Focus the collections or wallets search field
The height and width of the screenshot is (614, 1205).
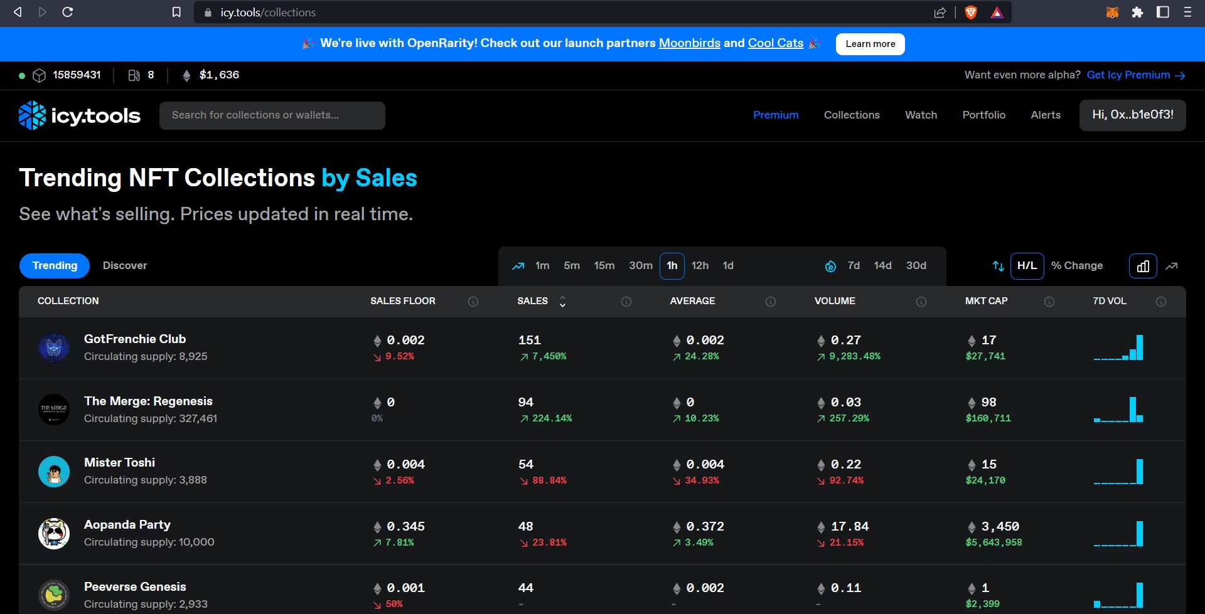coord(272,115)
